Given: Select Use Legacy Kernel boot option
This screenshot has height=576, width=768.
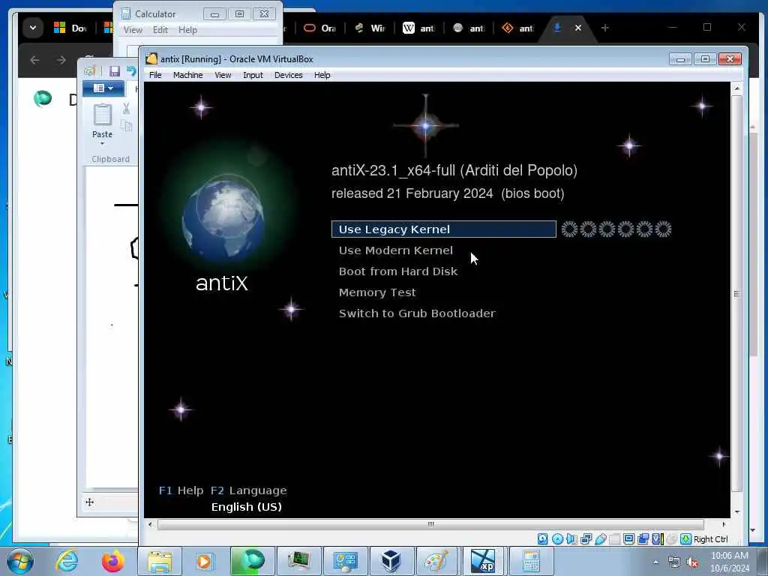Looking at the screenshot, I should tap(444, 229).
